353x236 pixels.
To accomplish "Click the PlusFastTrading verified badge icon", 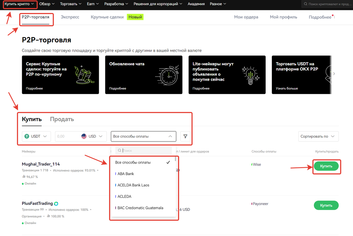I will [56, 203].
